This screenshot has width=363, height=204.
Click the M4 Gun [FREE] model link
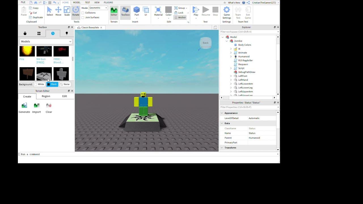click(41, 61)
